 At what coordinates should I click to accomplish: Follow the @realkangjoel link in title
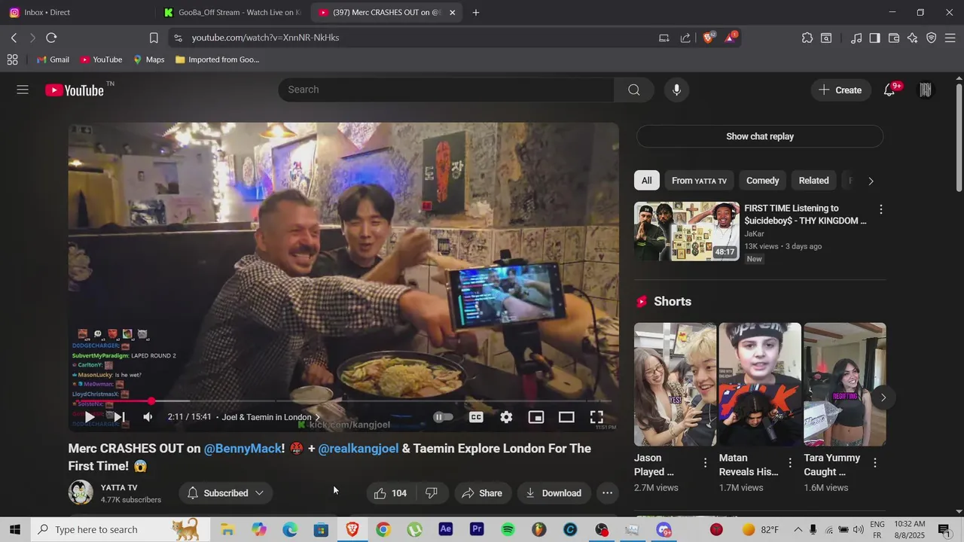358,449
